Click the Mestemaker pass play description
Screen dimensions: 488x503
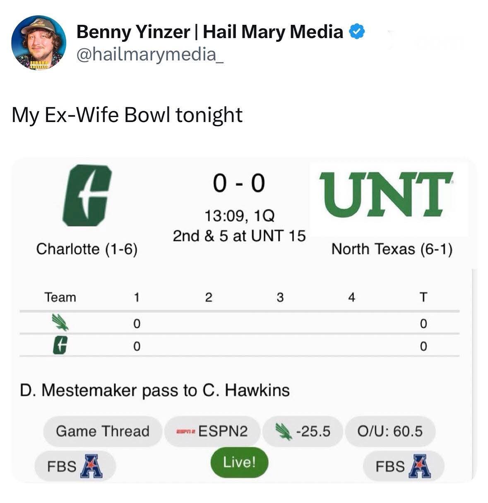coord(155,390)
